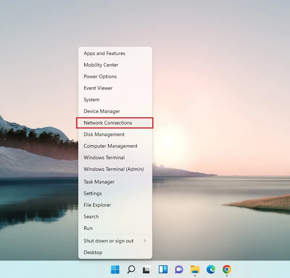The width and height of the screenshot is (290, 278).
Task: Open Task View from the taskbar
Action: coord(147,270)
